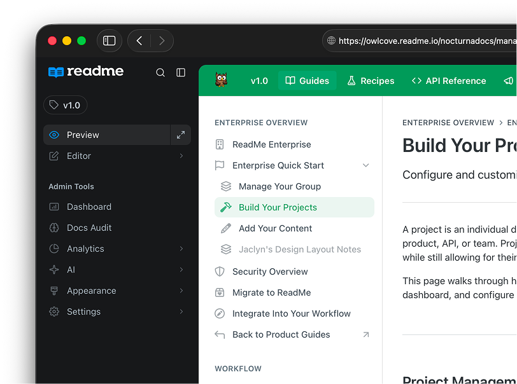Click the readme logo
Image resolution: width=517 pixels, height=384 pixels.
point(86,71)
